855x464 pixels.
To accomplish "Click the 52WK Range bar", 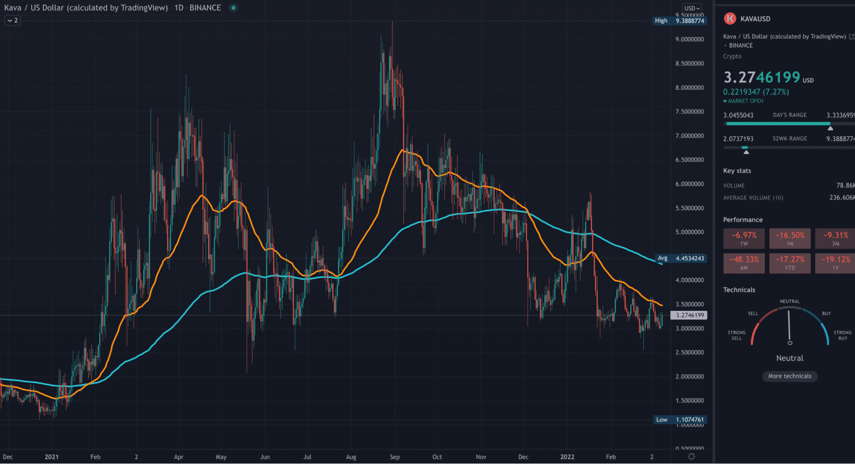I will (789, 147).
